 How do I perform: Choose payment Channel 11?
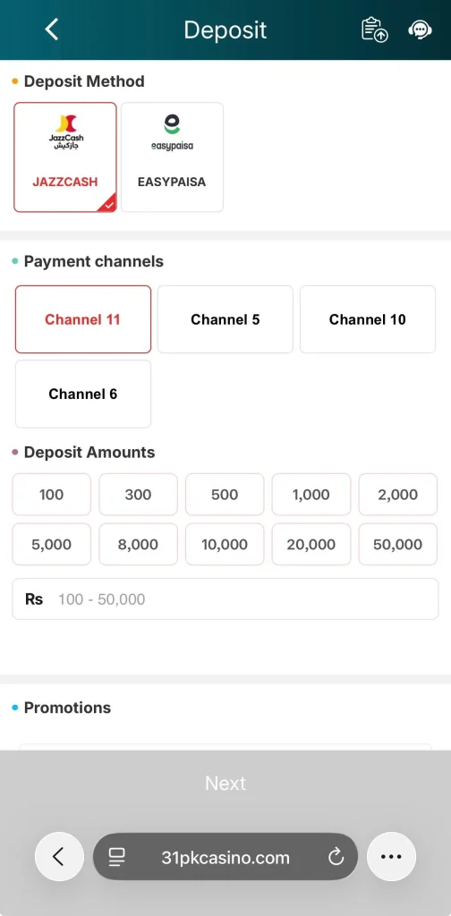point(83,319)
